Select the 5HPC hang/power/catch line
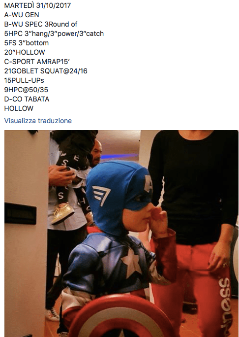 coord(54,34)
